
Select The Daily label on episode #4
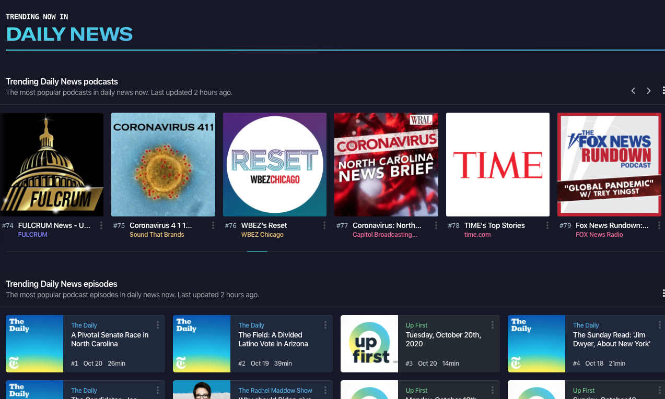coord(586,325)
